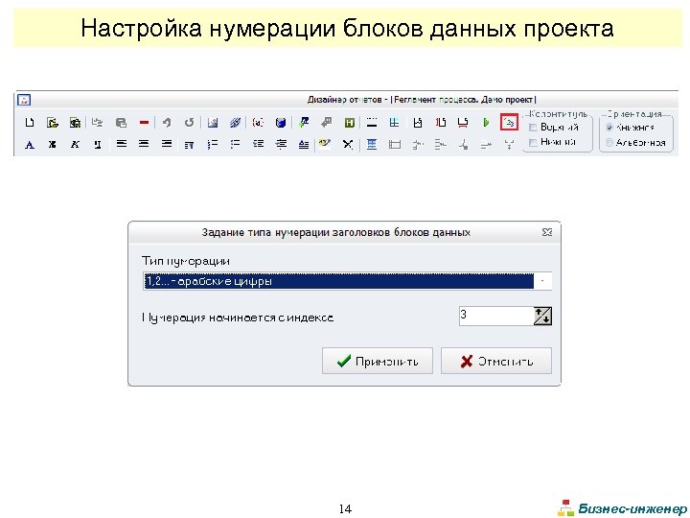Click the redo arrow icon

click(x=189, y=123)
